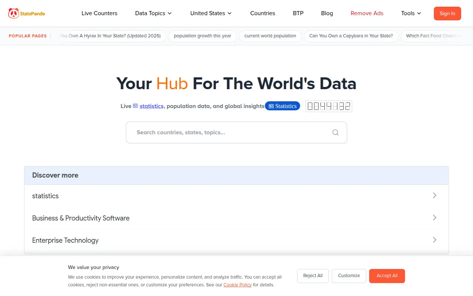This screenshot has height=296, width=473.
Task: Open the Countries page
Action: pyautogui.click(x=263, y=13)
